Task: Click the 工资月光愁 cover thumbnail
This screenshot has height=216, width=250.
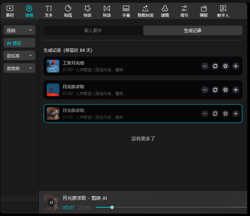Action: [x=53, y=66]
